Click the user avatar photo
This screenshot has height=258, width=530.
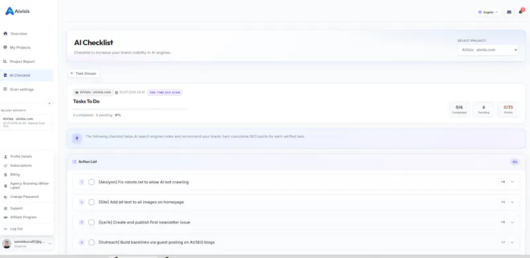7,243
